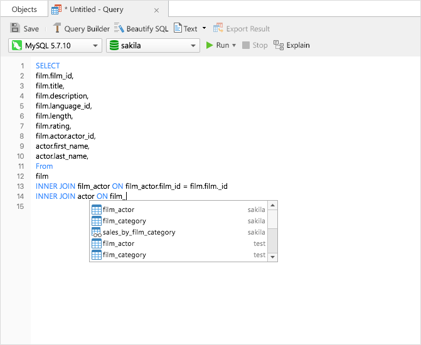
Task: Open the MySQL 5.7.10 connection dropdown
Action: 55,45
